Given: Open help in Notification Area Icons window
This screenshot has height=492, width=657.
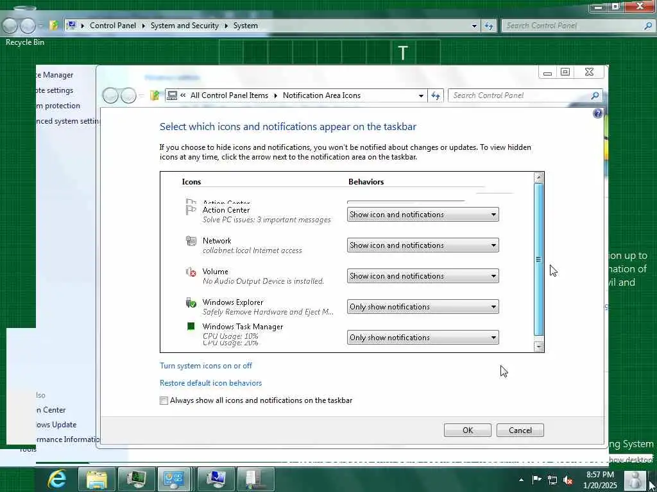Looking at the screenshot, I should click(597, 113).
